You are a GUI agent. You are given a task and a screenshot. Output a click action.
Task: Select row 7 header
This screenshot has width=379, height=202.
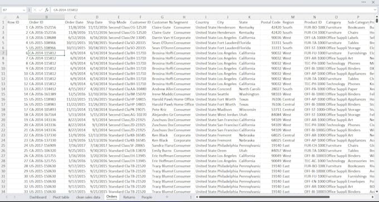(3, 53)
